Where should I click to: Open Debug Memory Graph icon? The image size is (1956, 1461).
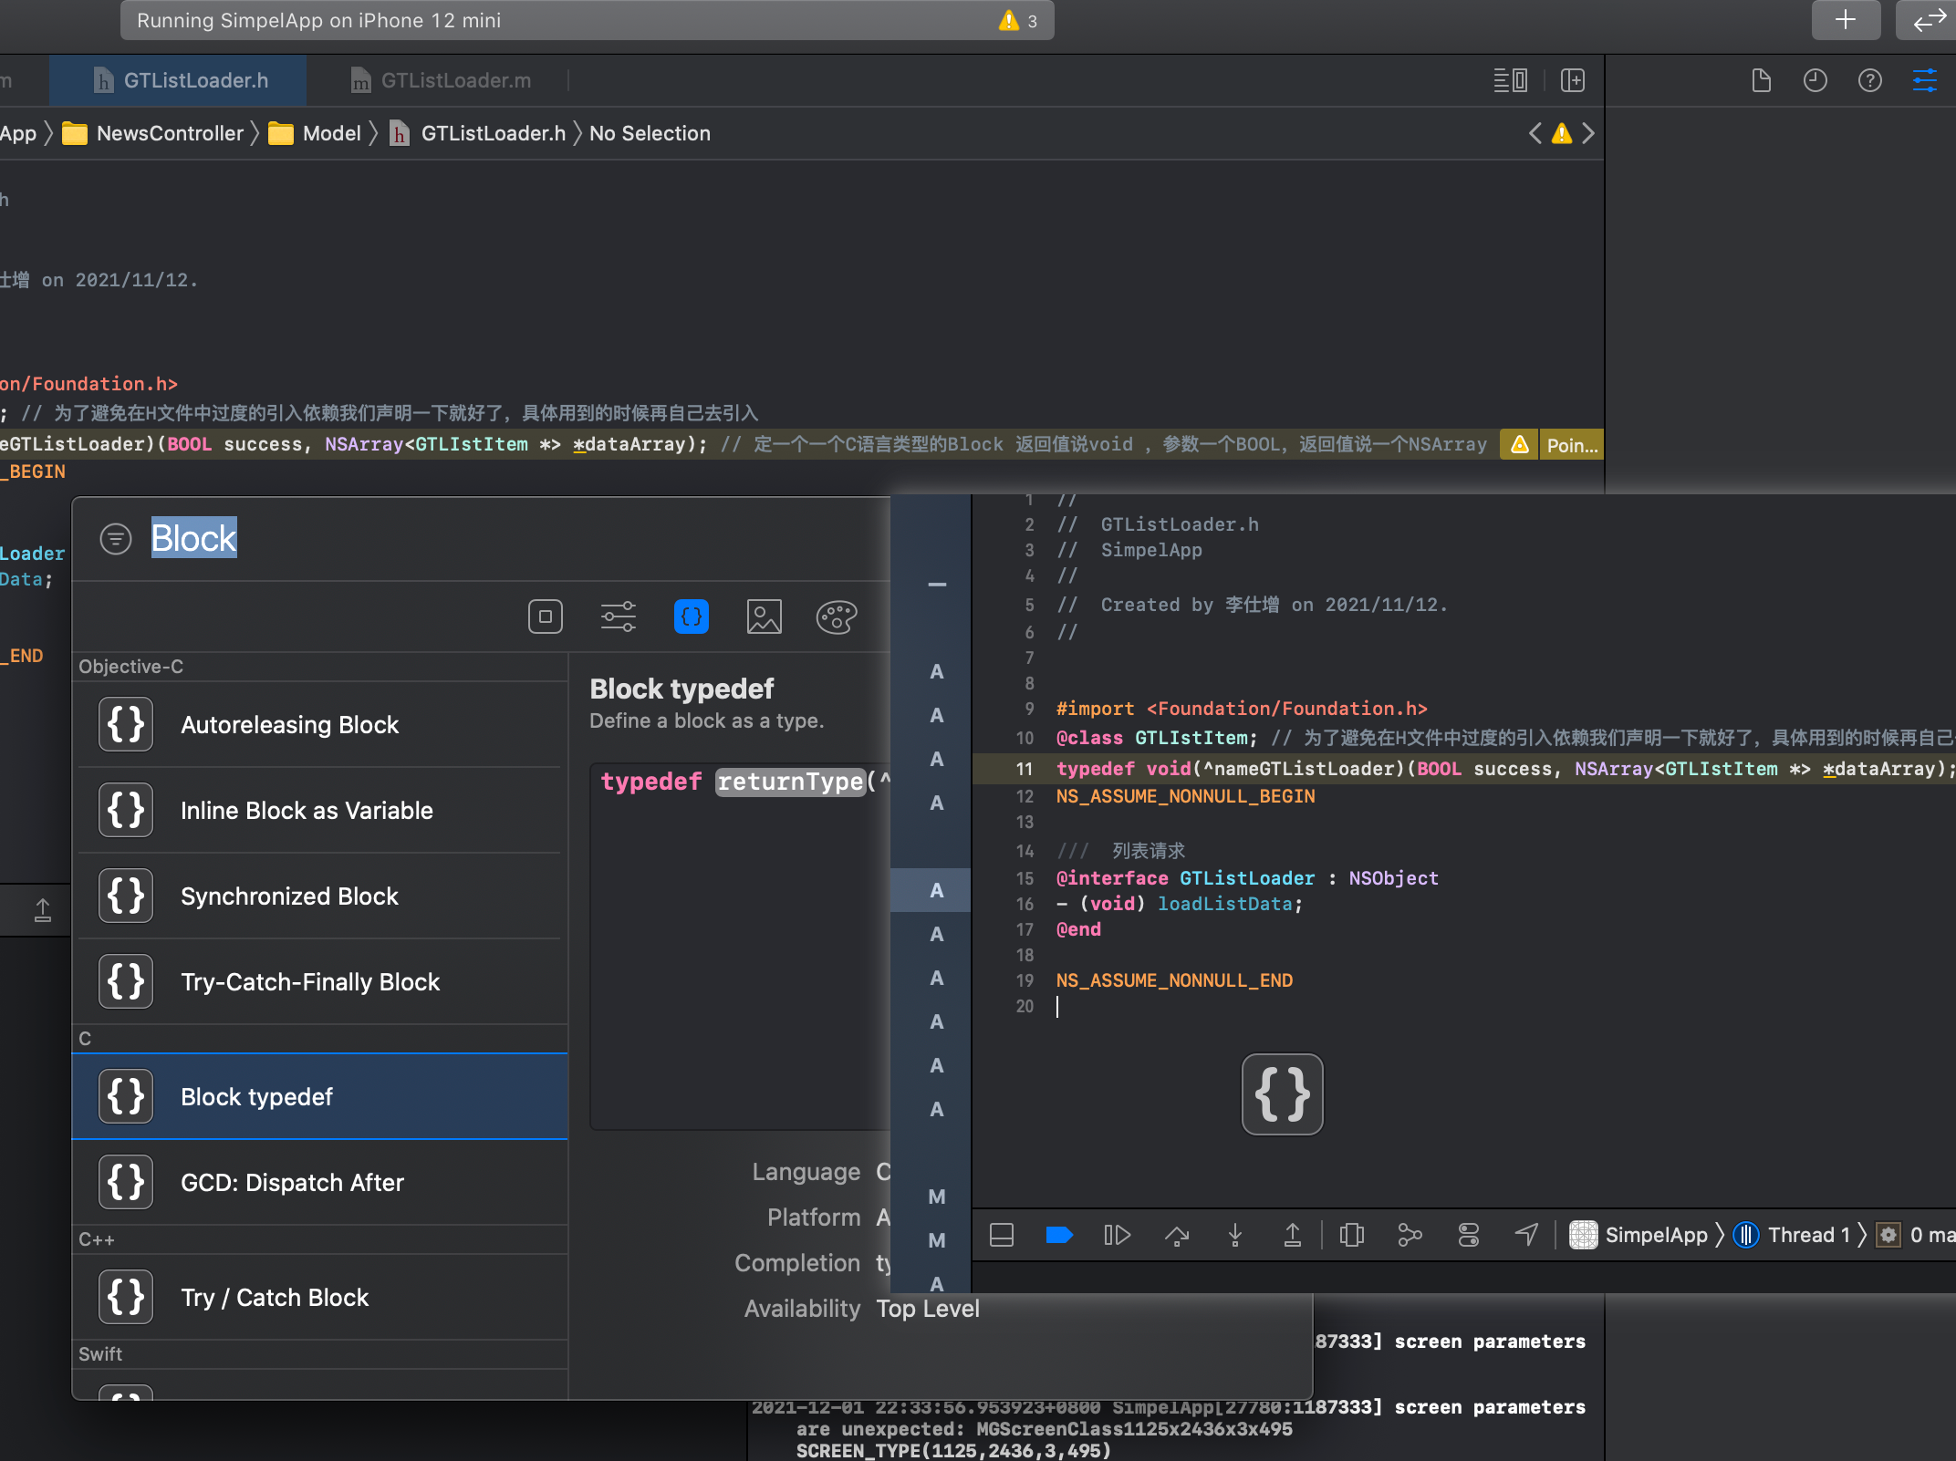coord(1410,1236)
